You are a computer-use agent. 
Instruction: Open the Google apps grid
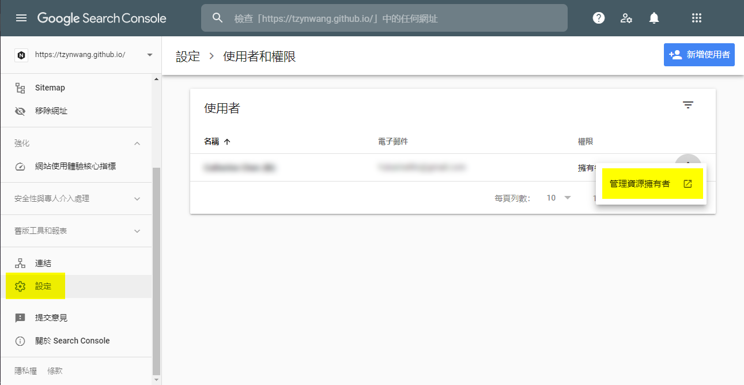[x=697, y=18]
